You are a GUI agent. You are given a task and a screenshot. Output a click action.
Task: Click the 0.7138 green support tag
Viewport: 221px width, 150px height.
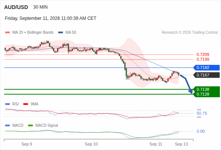tap(206, 89)
